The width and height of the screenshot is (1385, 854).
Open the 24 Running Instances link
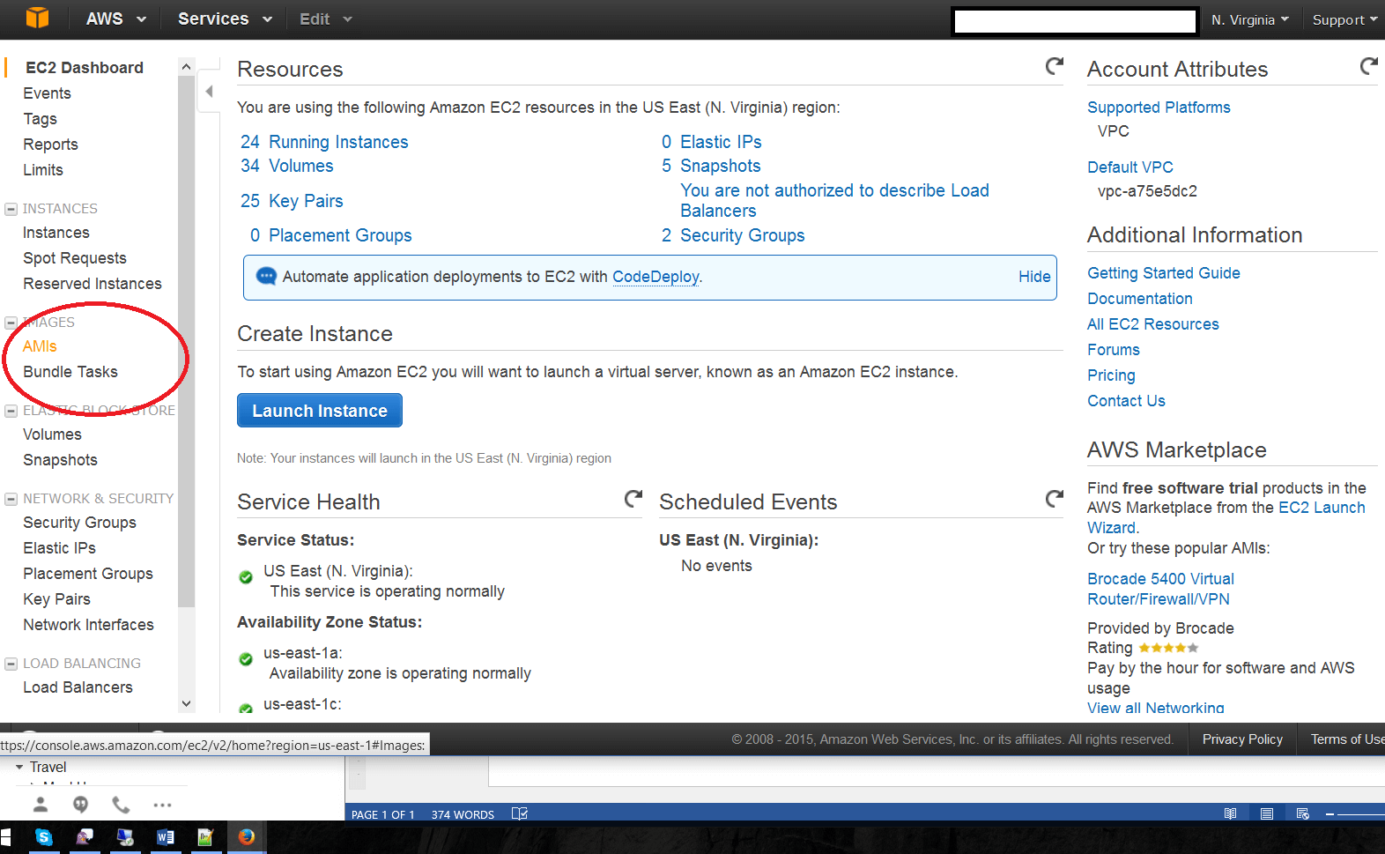point(324,142)
